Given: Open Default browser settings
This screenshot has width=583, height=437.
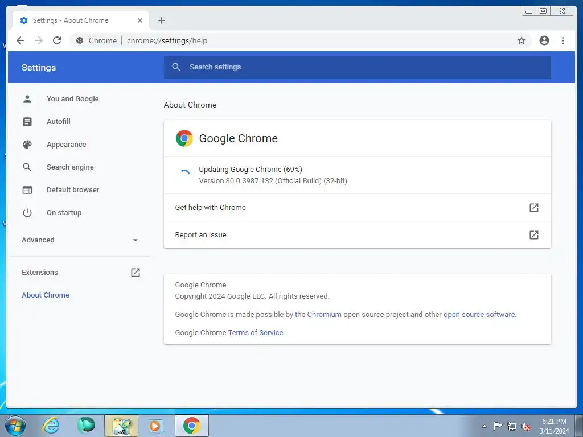Looking at the screenshot, I should (x=73, y=190).
